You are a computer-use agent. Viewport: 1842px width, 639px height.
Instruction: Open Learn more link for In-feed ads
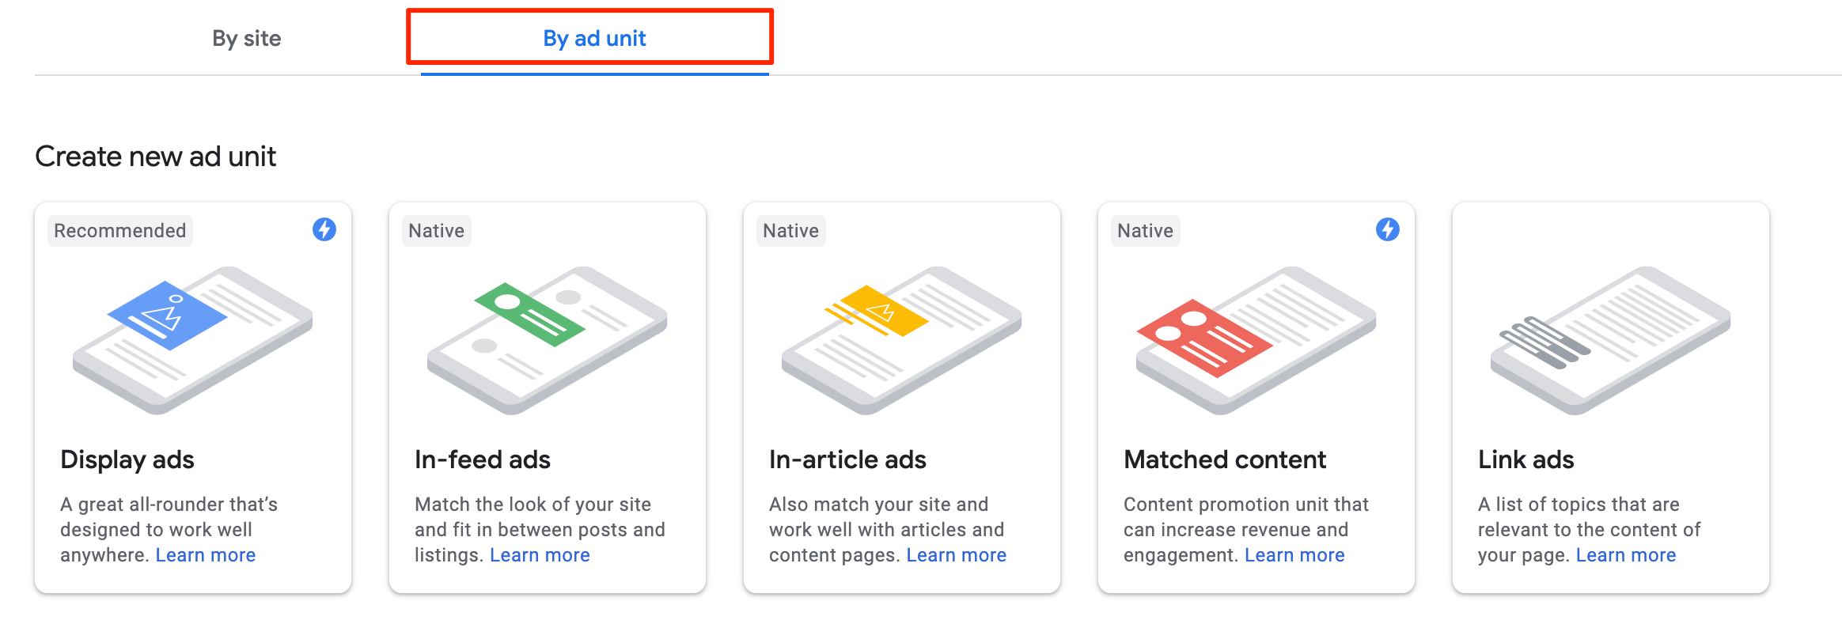(x=540, y=555)
